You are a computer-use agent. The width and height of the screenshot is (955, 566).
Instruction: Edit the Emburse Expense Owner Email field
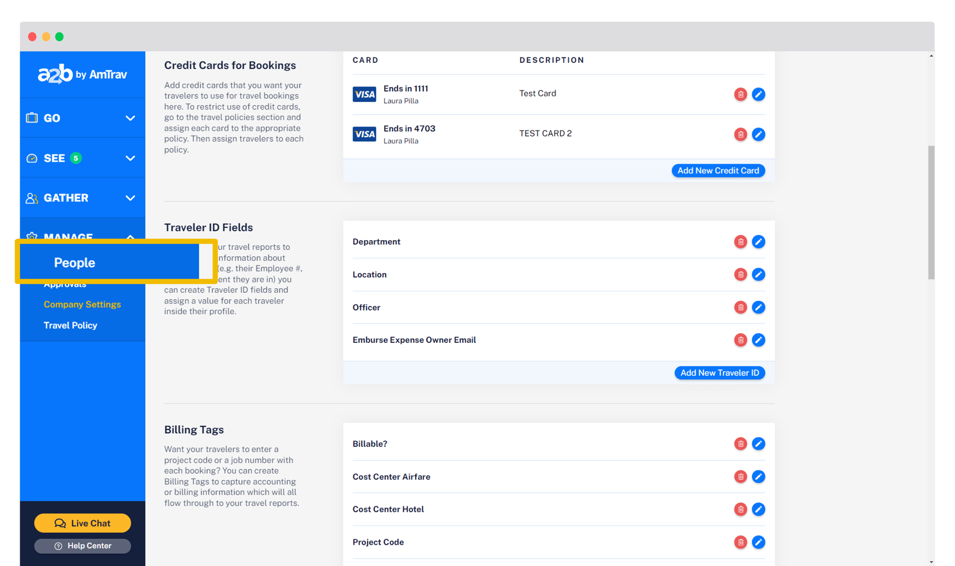point(758,340)
